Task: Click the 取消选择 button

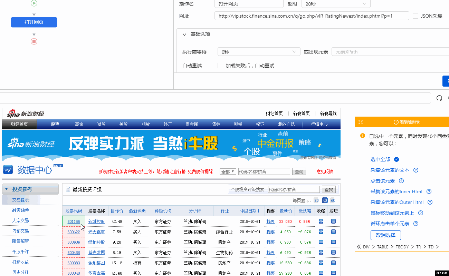Action: pyautogui.click(x=385, y=235)
